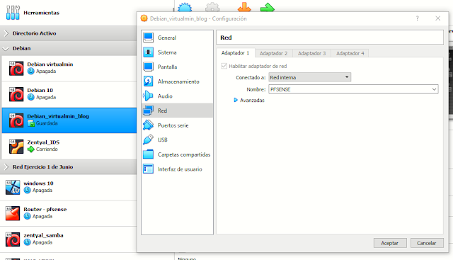Select the Zentyal_IDS machine entry
The image size is (453, 260).
click(69, 147)
